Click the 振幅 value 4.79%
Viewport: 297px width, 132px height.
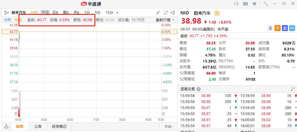pos(210,55)
